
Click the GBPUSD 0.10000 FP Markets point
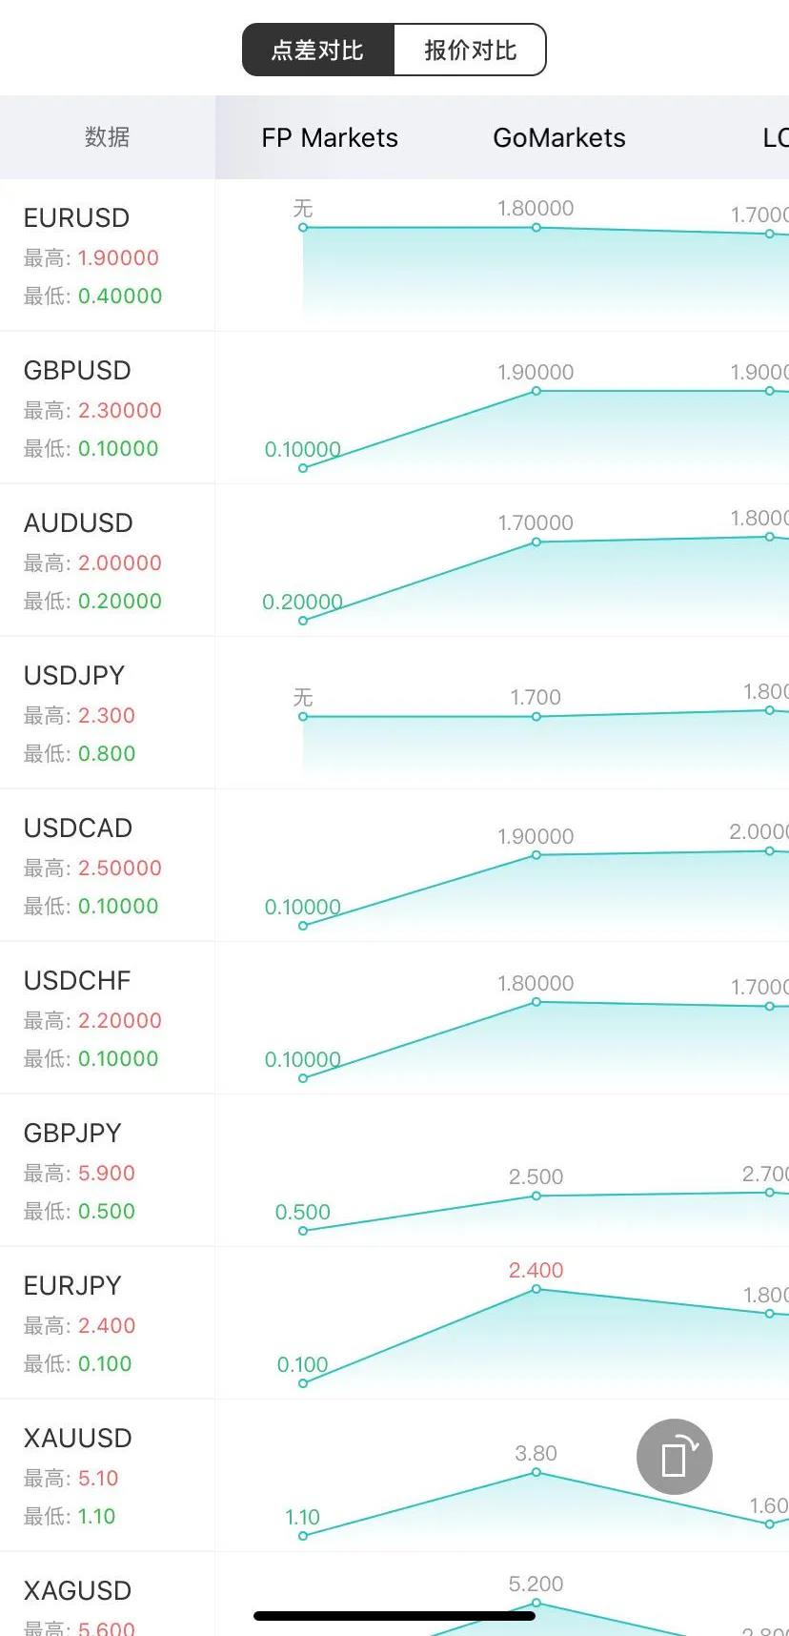coord(303,468)
